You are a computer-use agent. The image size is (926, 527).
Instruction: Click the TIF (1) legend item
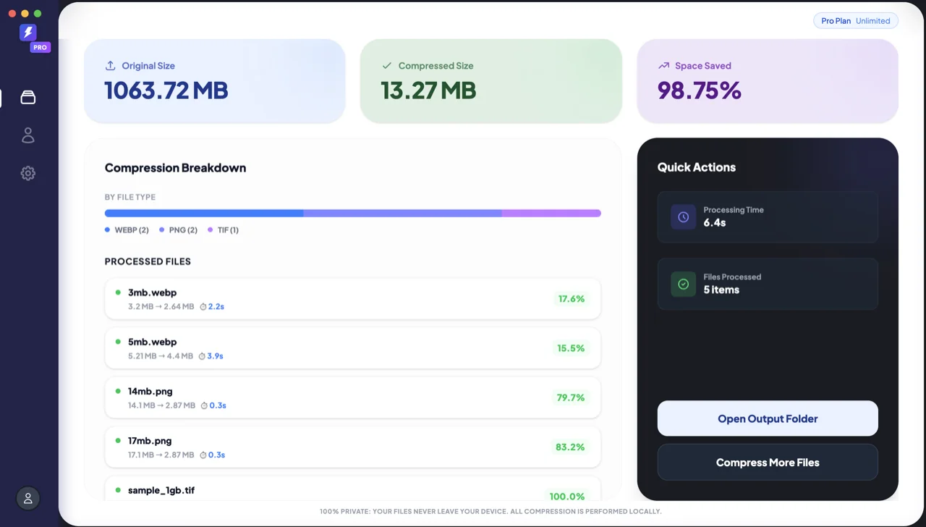point(223,230)
